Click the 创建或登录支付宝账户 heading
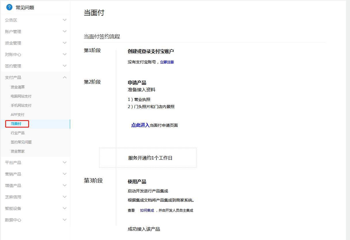Image resolution: width=350 pixels, height=240 pixels. tap(151, 51)
